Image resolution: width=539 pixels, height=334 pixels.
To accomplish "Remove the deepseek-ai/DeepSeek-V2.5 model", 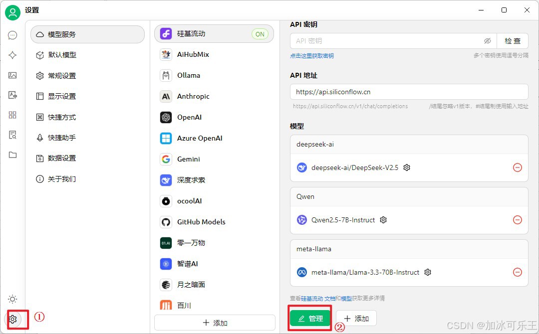I will pyautogui.click(x=518, y=167).
